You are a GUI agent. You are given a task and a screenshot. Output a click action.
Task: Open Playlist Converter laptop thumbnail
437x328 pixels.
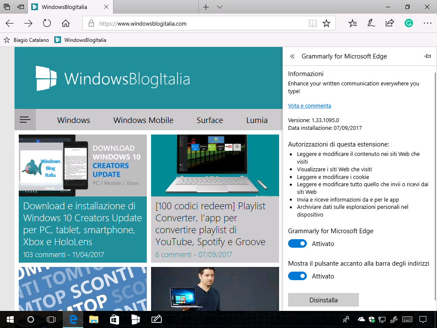point(215,165)
